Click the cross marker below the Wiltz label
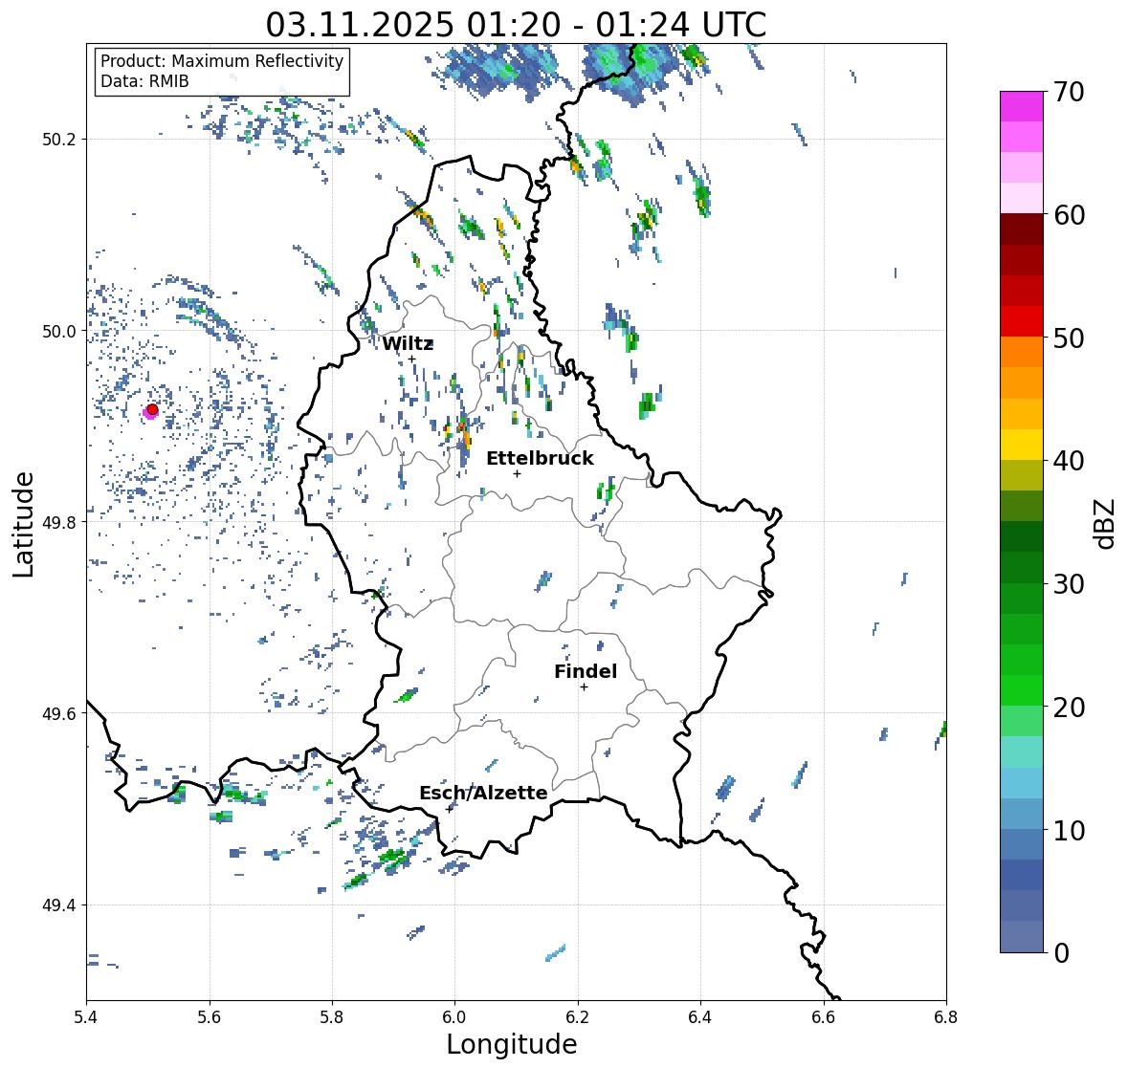This screenshot has width=1128, height=1068. pos(411,359)
